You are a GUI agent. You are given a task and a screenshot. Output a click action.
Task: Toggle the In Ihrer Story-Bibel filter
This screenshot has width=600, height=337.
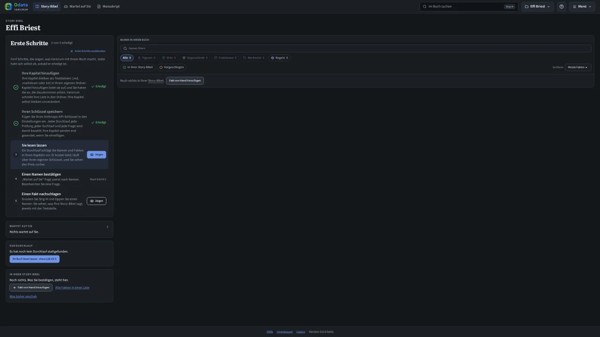tap(138, 67)
